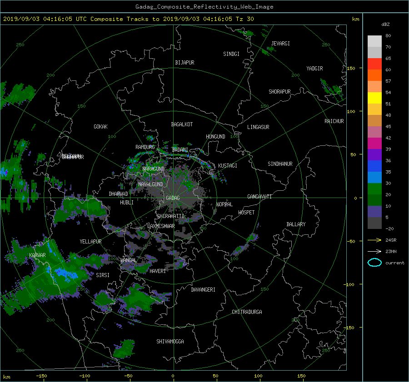Click the BALLARY city label

[296, 224]
